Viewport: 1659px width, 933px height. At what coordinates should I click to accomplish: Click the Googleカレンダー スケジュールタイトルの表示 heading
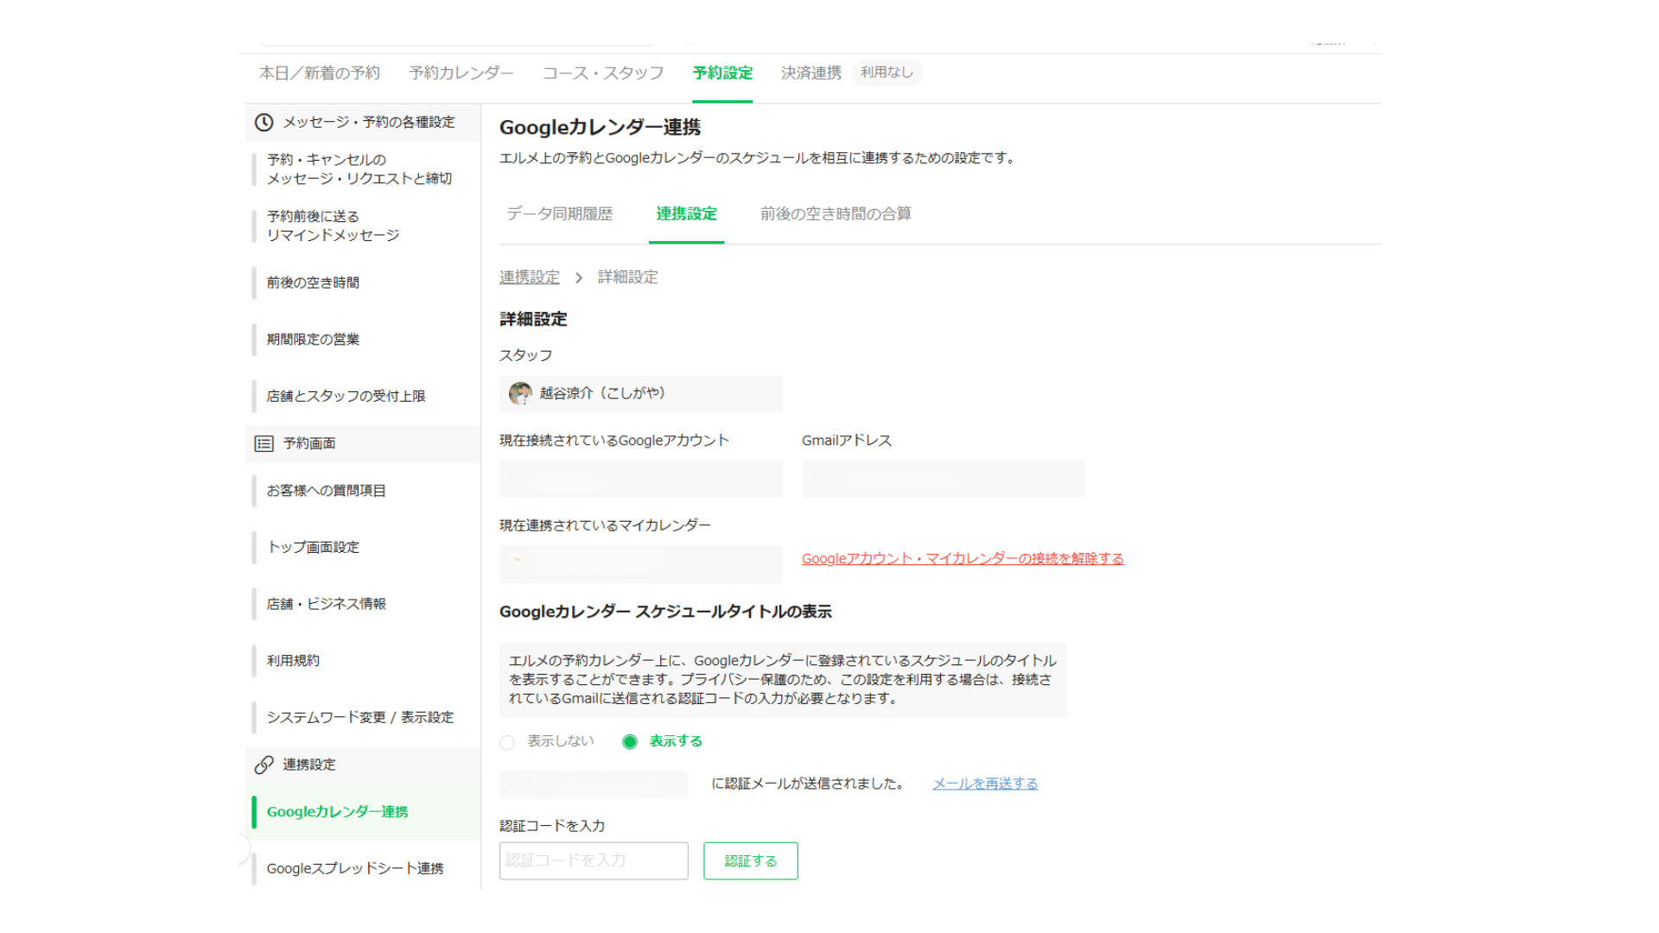(665, 612)
